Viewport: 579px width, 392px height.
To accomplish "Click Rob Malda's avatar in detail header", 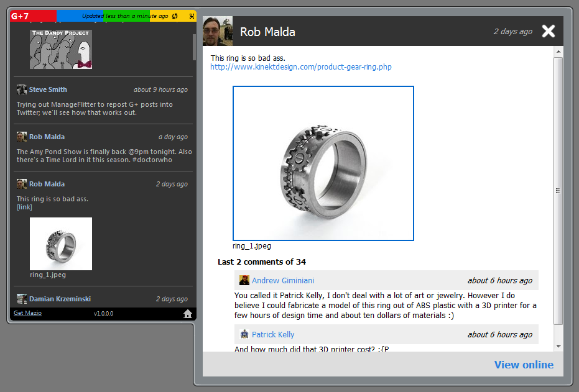I will 218,31.
